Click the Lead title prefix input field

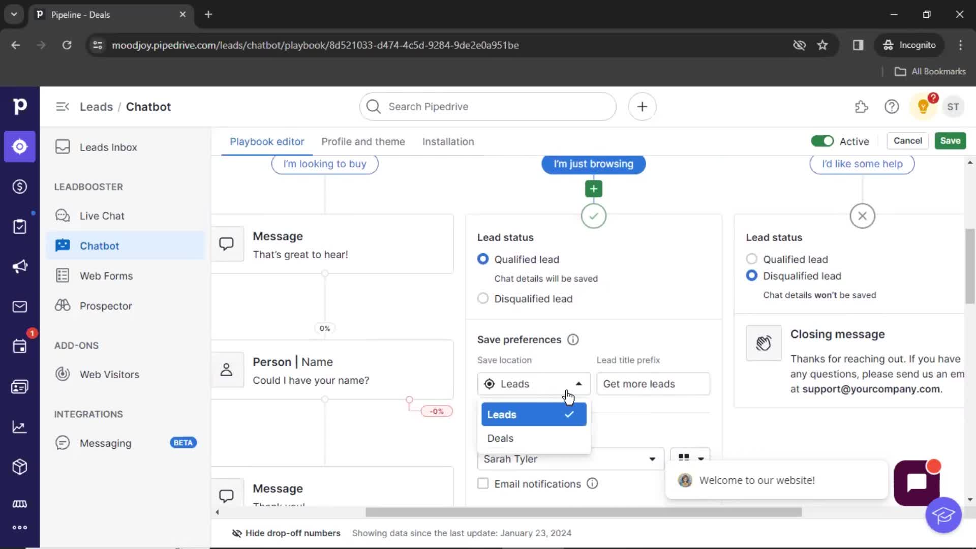point(653,383)
